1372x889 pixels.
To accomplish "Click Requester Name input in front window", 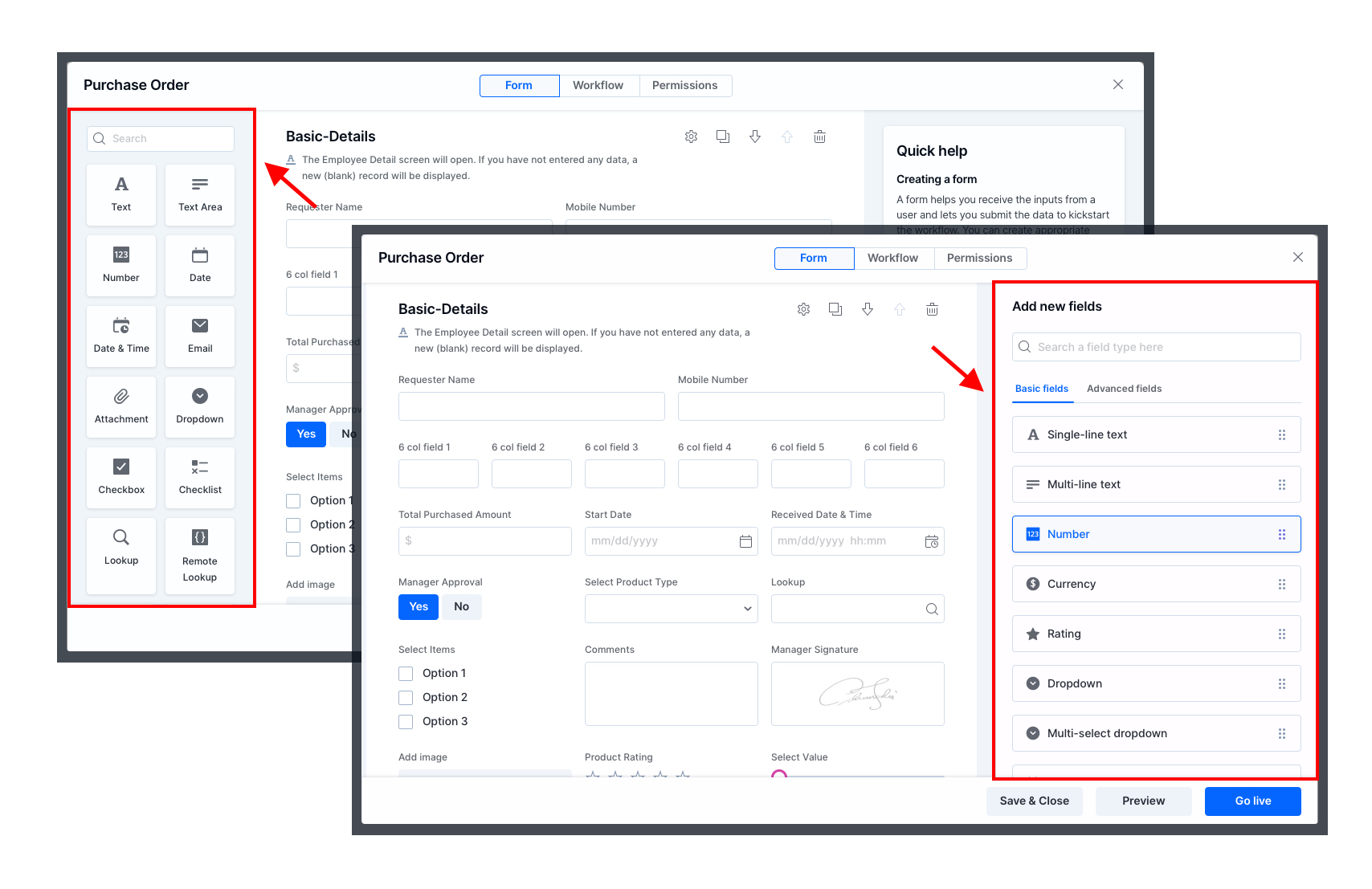I will click(x=532, y=406).
